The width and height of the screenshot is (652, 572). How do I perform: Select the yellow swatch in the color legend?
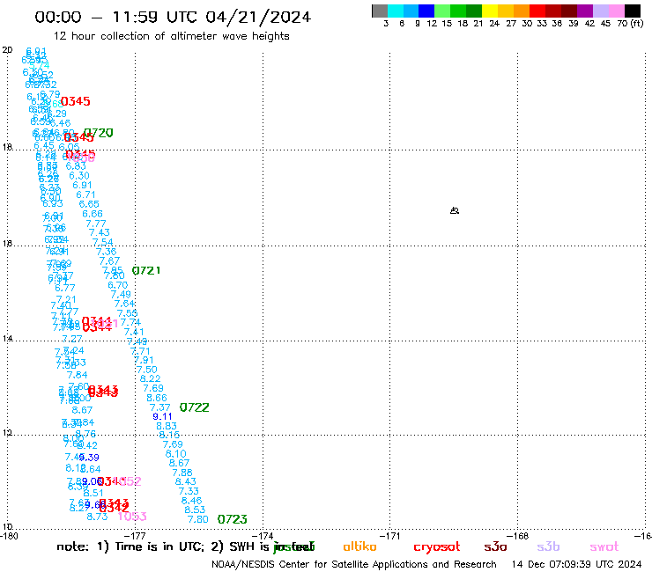click(x=490, y=11)
